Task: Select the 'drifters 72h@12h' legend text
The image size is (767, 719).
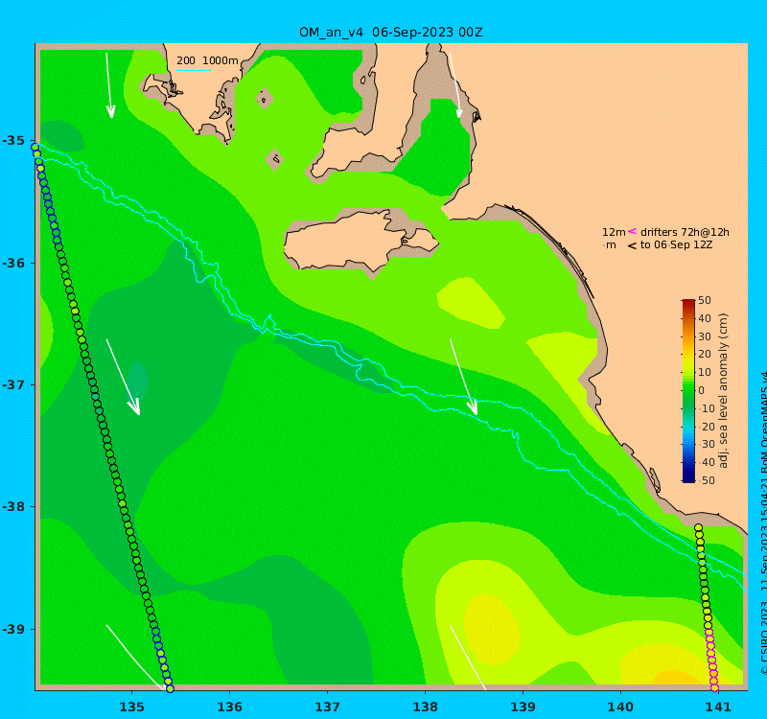Action: [685, 232]
